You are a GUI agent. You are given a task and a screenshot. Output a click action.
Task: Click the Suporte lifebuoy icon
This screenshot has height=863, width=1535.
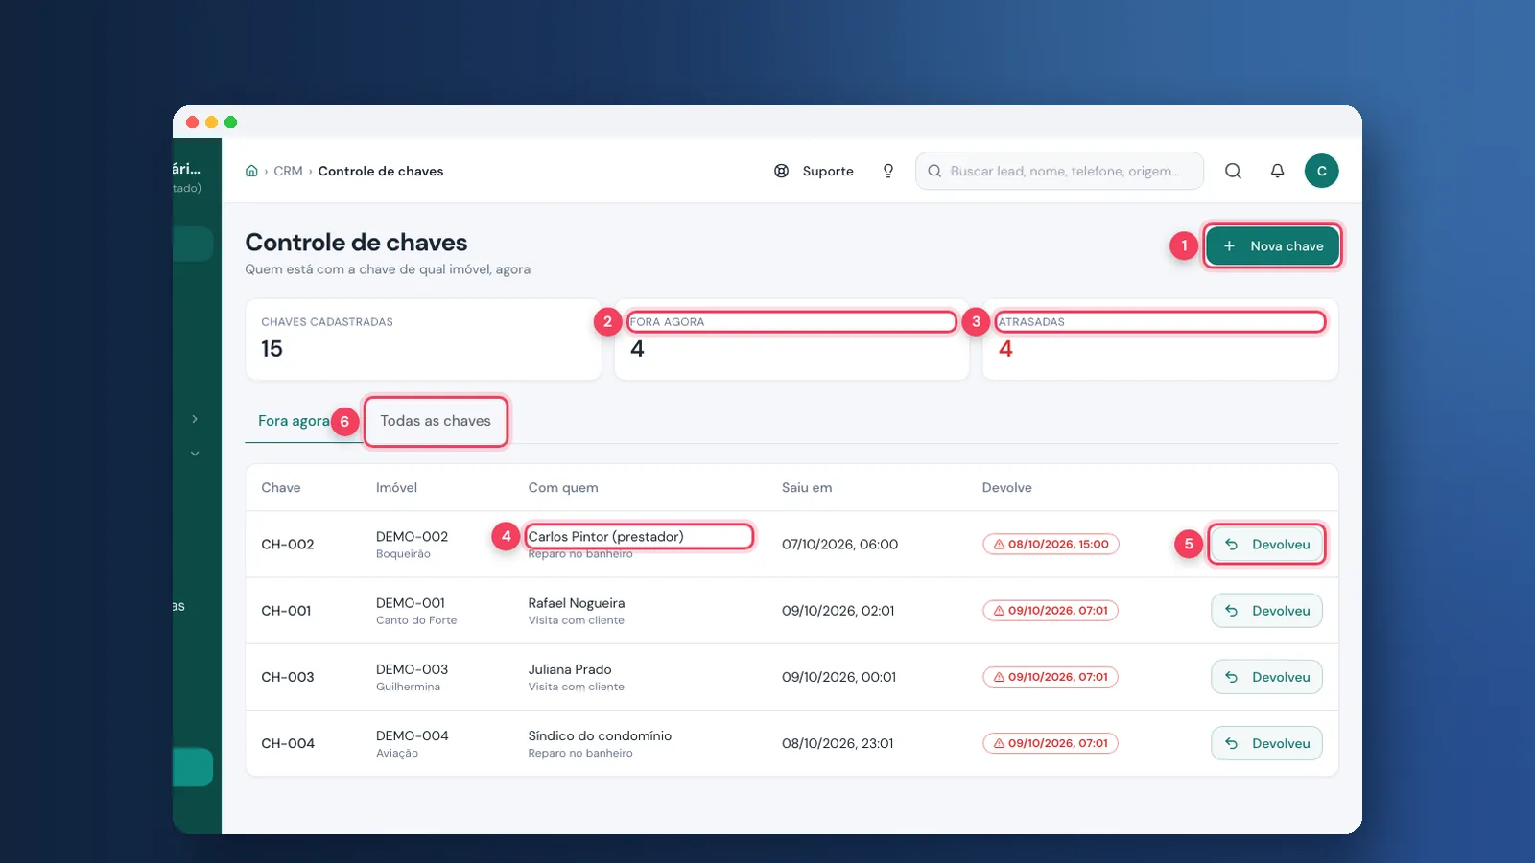point(782,171)
